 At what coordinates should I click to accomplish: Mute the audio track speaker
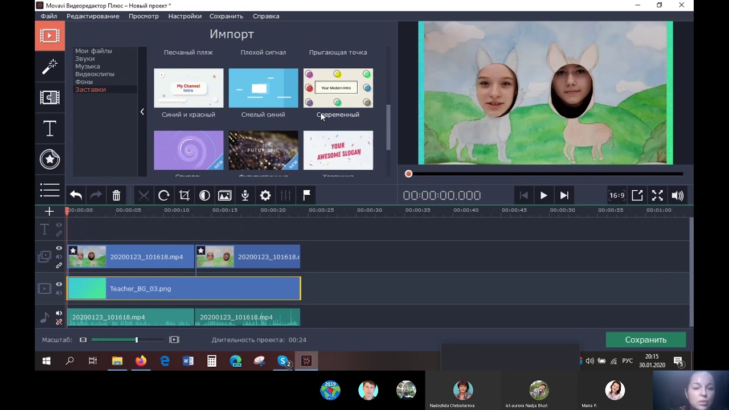(59, 313)
